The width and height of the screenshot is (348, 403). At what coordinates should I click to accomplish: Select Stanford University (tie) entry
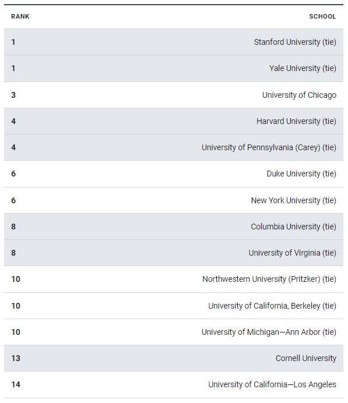click(295, 42)
